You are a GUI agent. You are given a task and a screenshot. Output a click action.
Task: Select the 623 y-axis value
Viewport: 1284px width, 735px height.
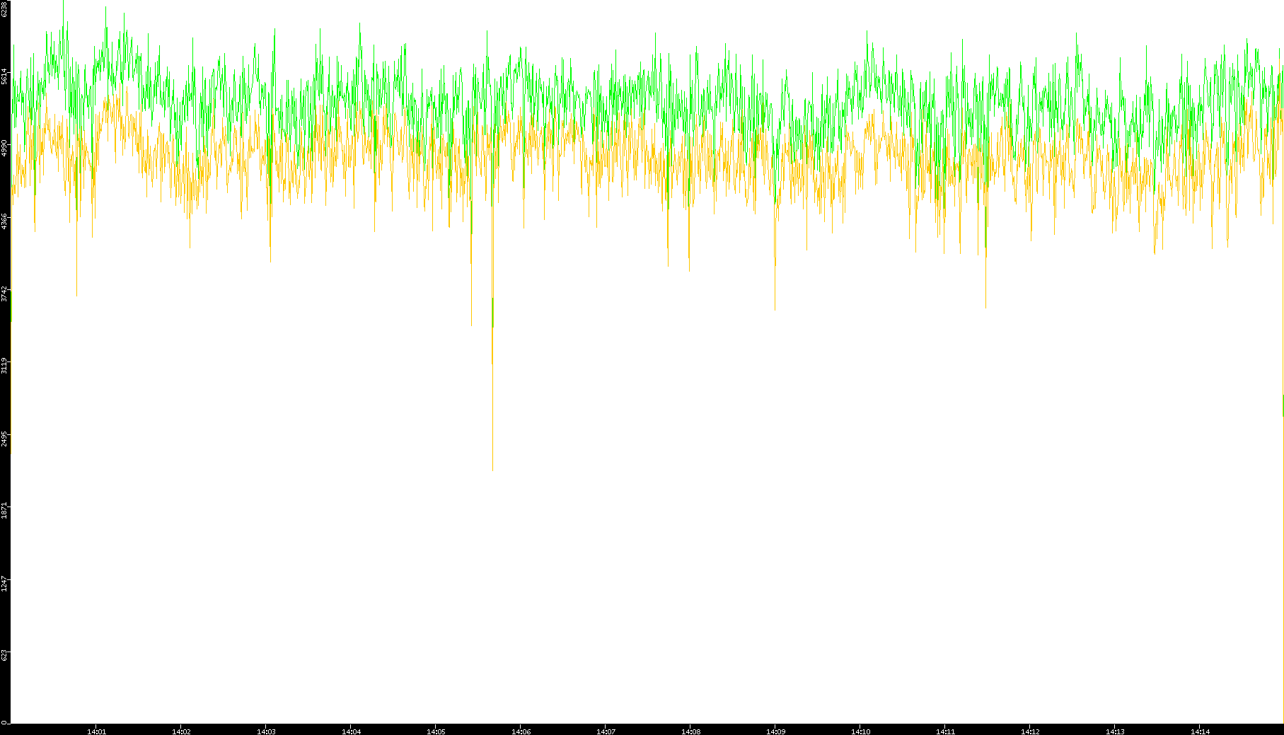[x=5, y=654]
